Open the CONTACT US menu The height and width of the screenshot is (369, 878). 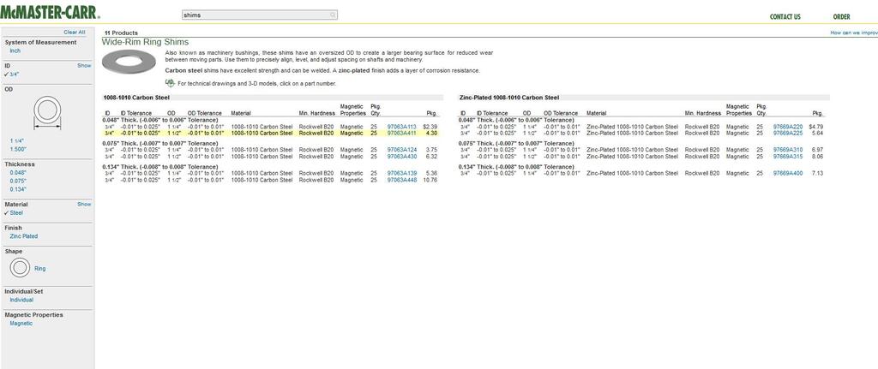point(785,17)
